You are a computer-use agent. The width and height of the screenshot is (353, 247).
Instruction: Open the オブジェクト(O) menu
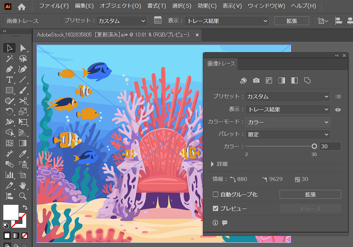coord(120,6)
